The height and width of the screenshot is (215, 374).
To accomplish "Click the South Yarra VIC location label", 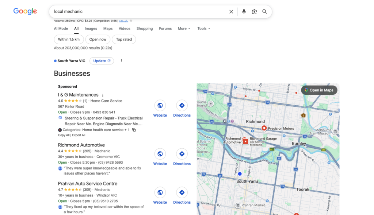I will (x=71, y=61).
